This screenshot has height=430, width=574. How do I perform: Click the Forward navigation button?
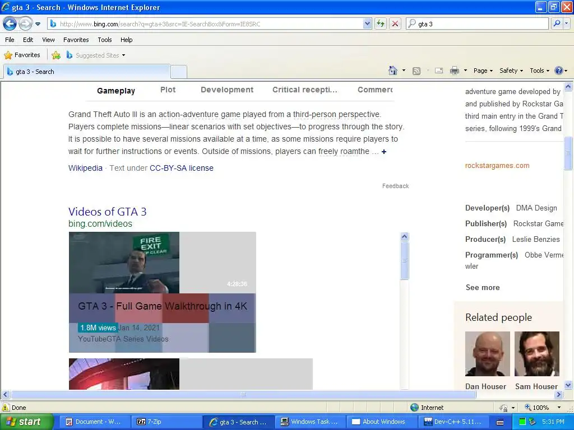(x=25, y=24)
